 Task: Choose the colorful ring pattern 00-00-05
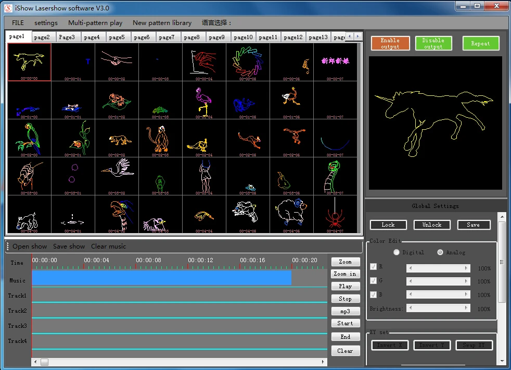click(x=248, y=61)
